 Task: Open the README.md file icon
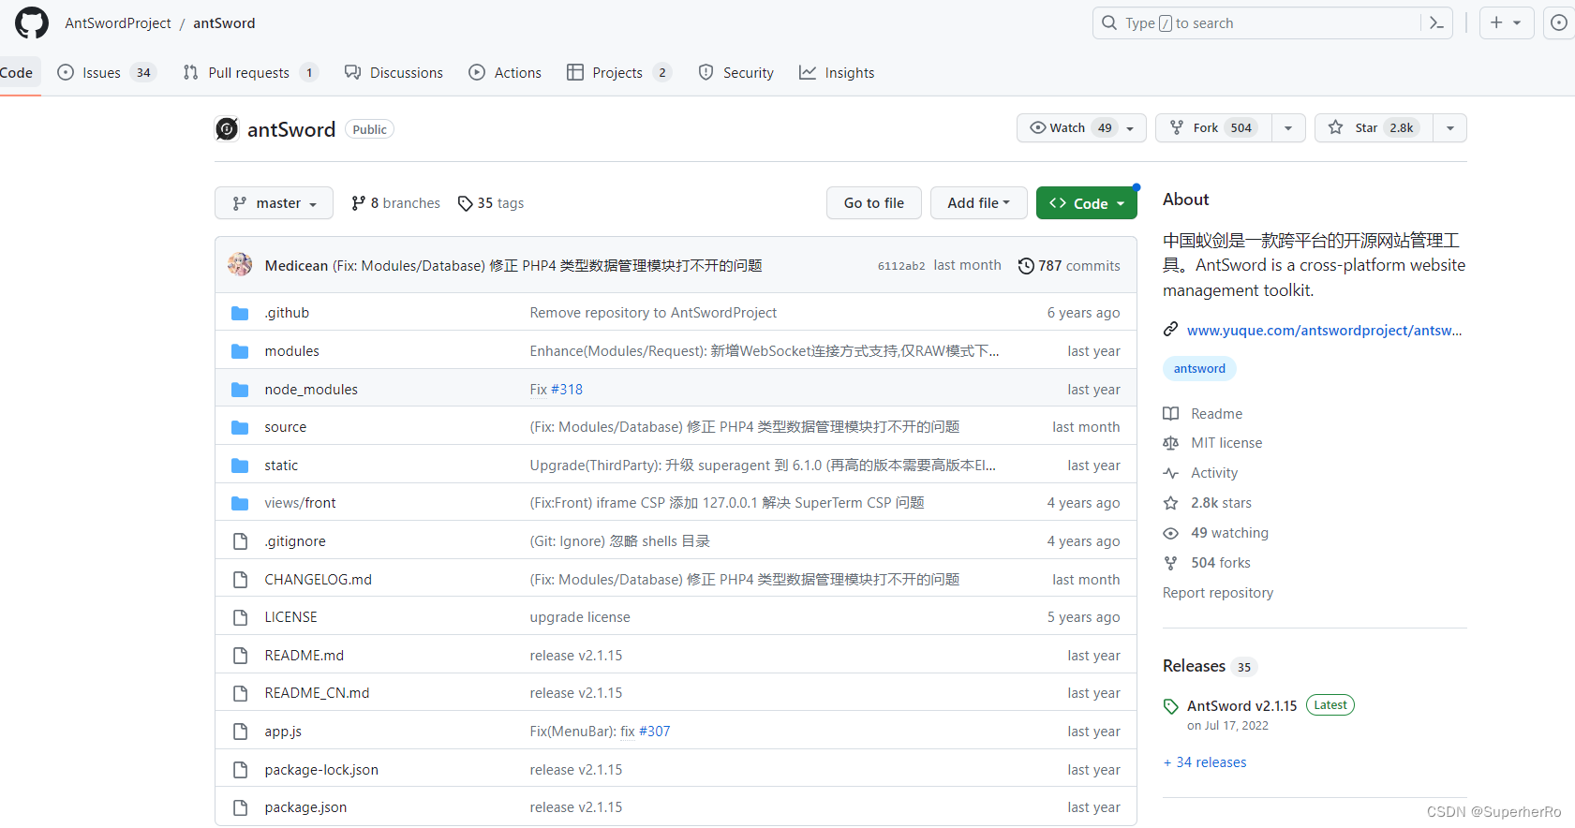pyautogui.click(x=241, y=656)
